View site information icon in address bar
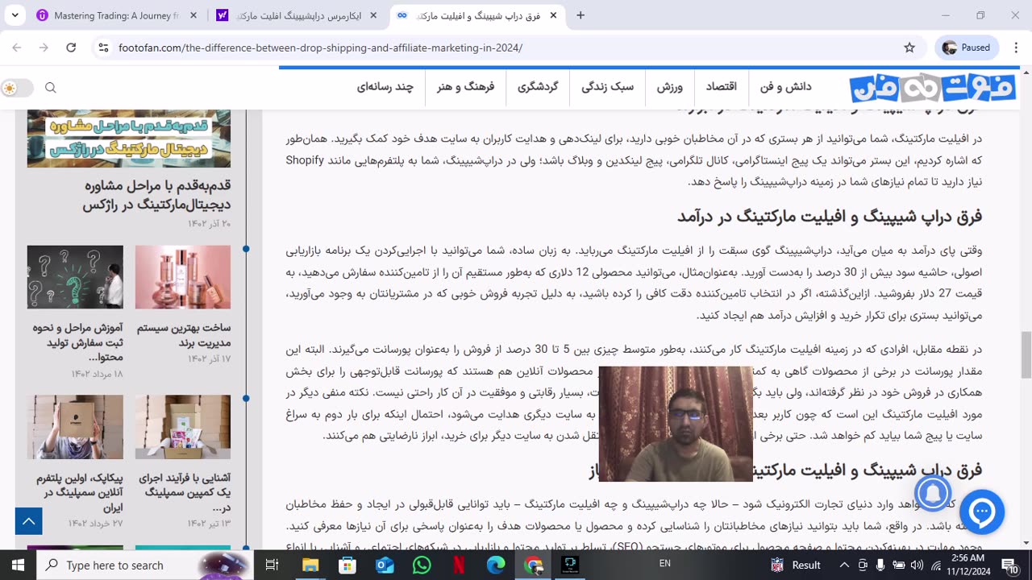This screenshot has height=580, width=1032. [x=103, y=48]
